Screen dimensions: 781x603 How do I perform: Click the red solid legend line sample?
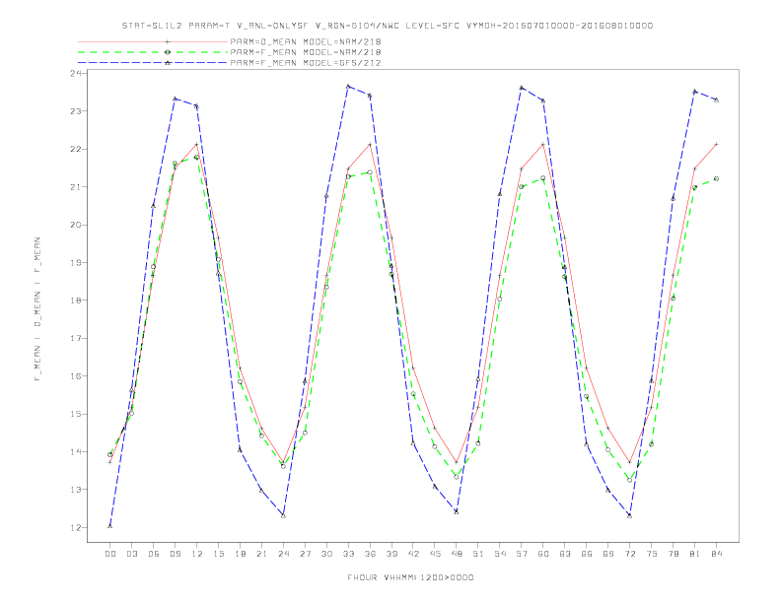point(153,41)
